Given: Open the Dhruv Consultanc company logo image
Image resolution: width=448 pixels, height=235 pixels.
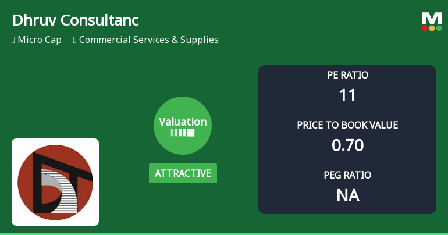Looking at the screenshot, I should point(55,181).
